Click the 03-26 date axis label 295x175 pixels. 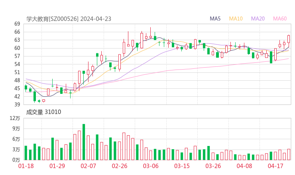point(213,166)
